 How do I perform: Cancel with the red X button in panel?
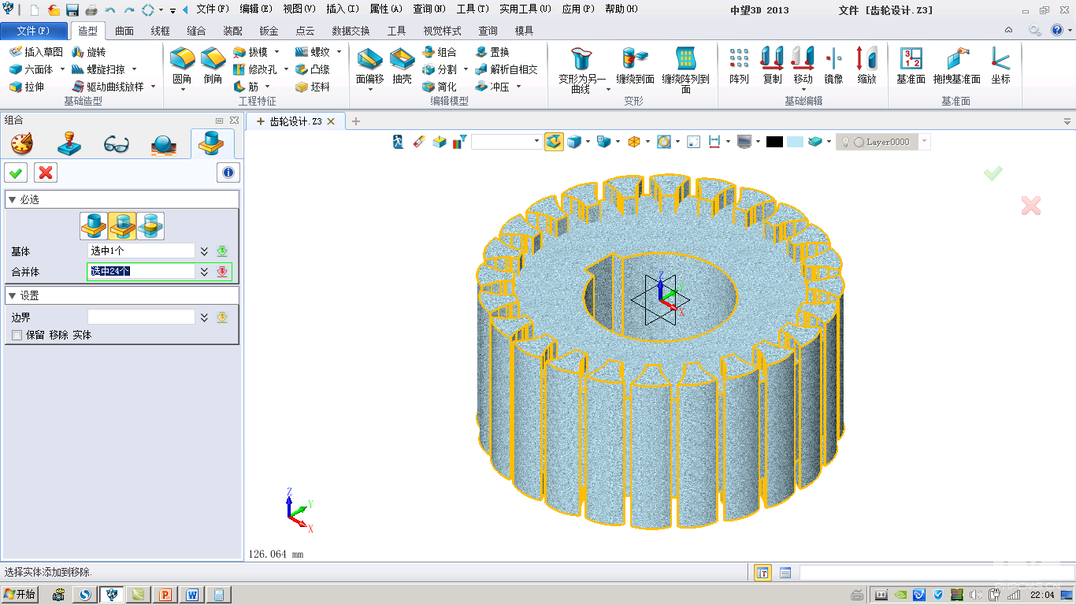coord(46,173)
